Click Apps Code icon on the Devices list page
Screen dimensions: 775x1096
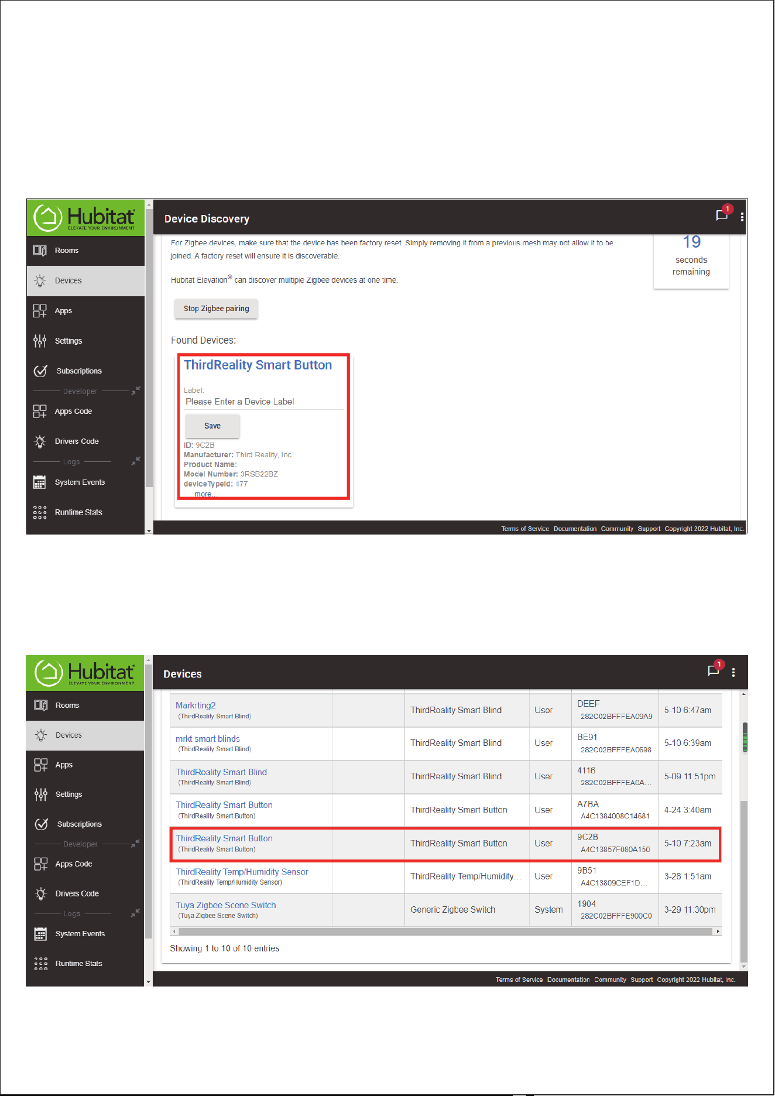41,864
